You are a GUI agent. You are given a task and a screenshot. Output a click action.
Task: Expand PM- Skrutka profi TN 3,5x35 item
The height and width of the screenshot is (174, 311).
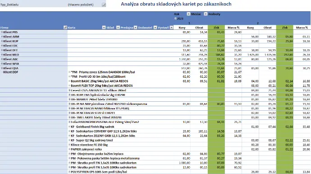69,167
